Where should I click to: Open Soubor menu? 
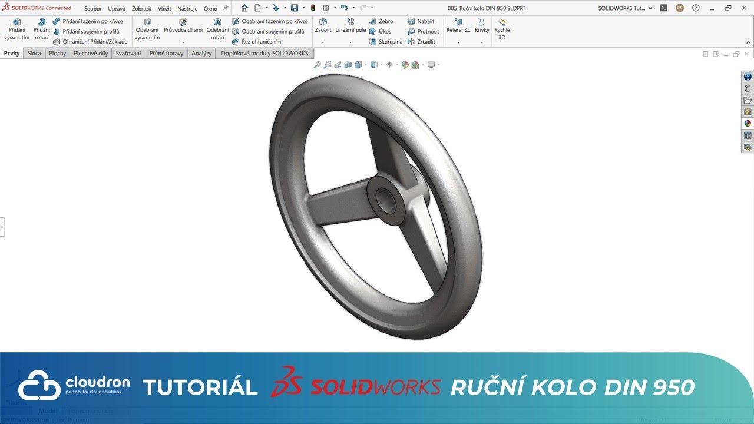pos(93,9)
